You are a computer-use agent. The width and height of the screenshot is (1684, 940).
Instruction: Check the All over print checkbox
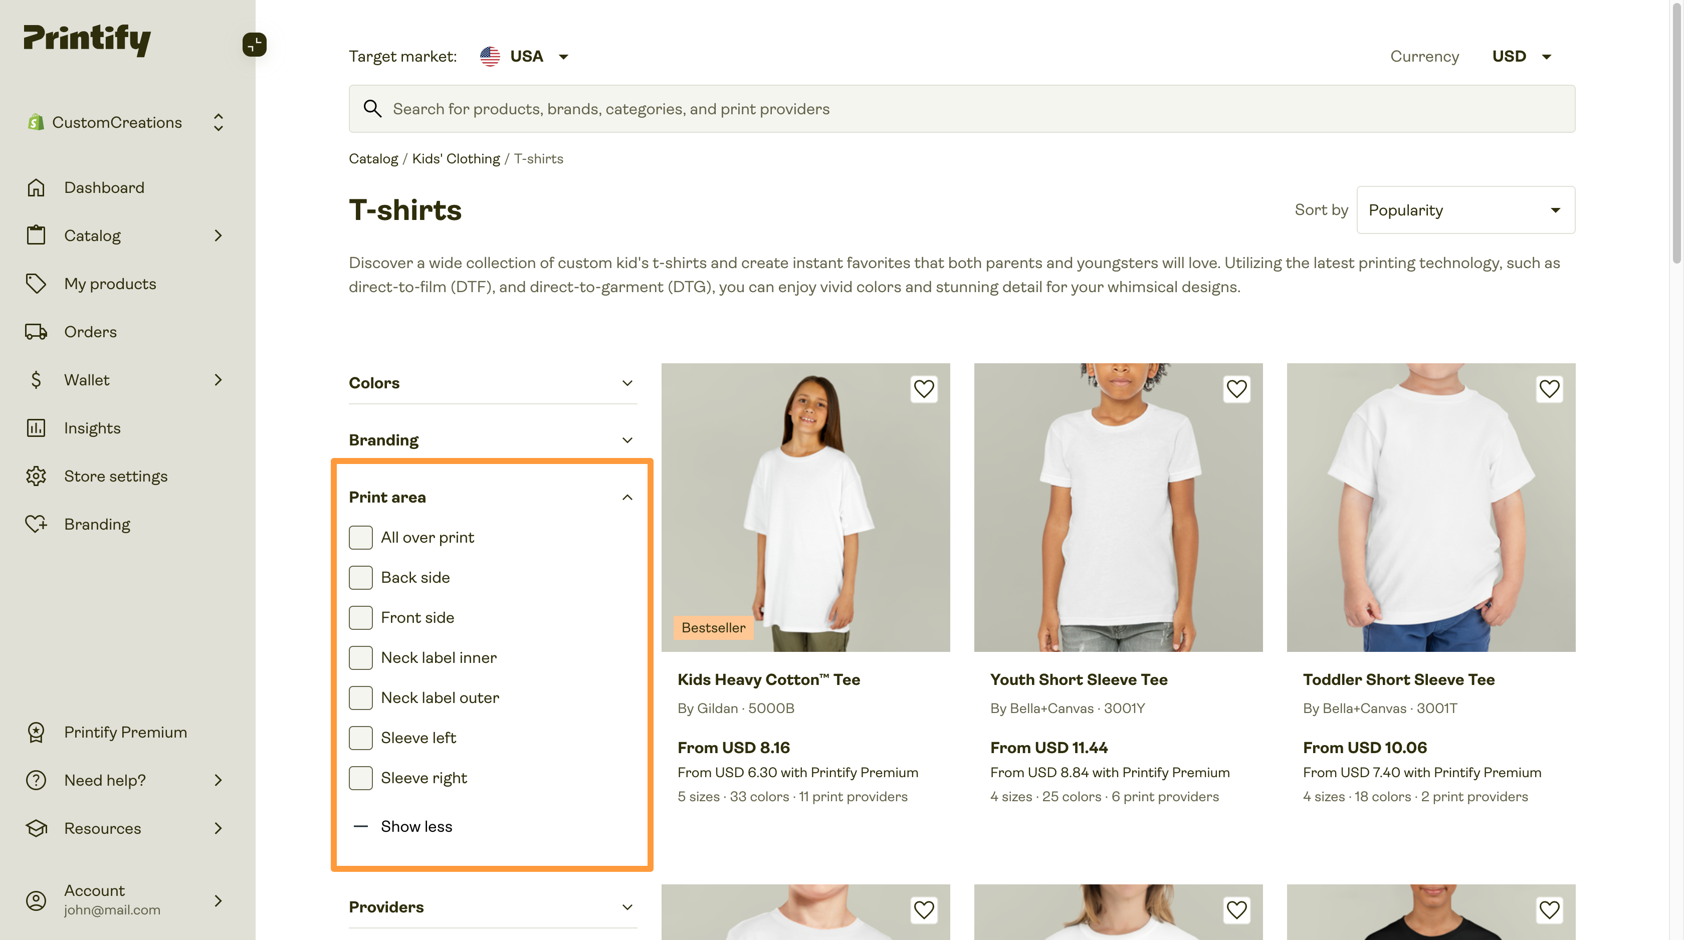pos(361,537)
